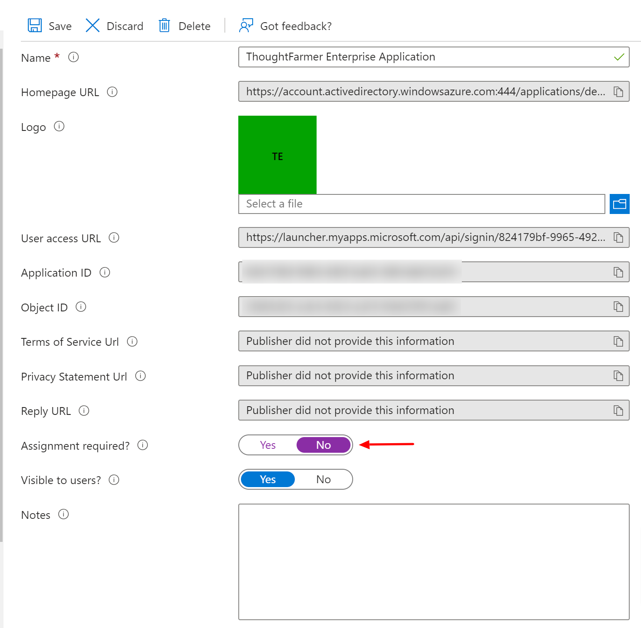The height and width of the screenshot is (628, 641).
Task: Set Visible to users to No
Action: point(324,479)
